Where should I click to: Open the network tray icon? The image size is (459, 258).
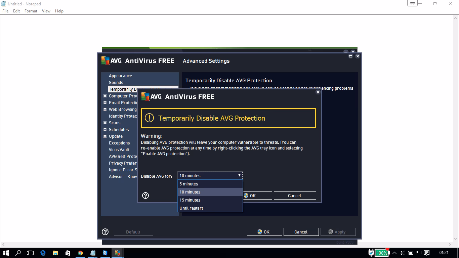[419, 253]
